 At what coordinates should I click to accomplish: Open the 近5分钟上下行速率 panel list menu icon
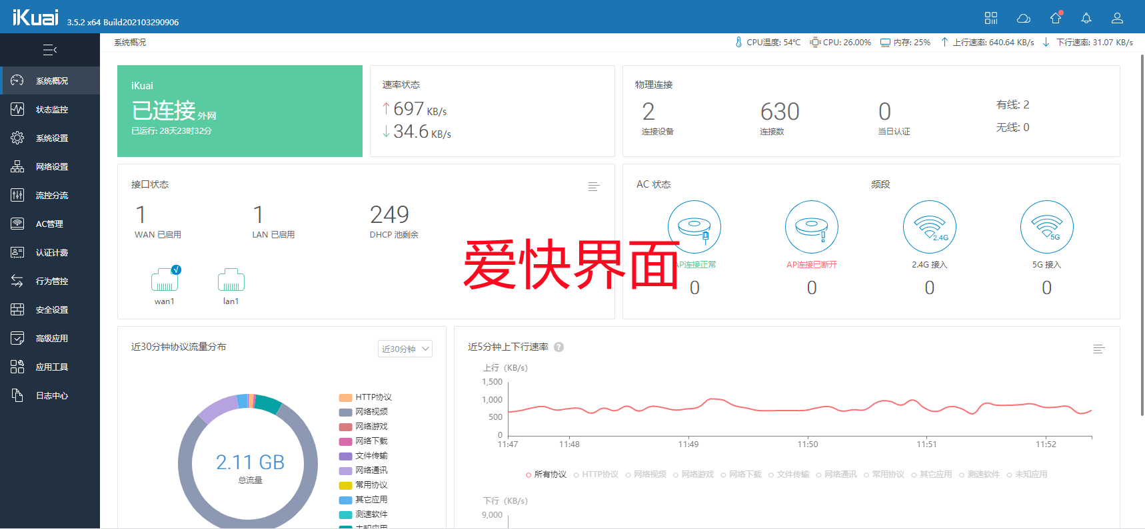click(1099, 349)
